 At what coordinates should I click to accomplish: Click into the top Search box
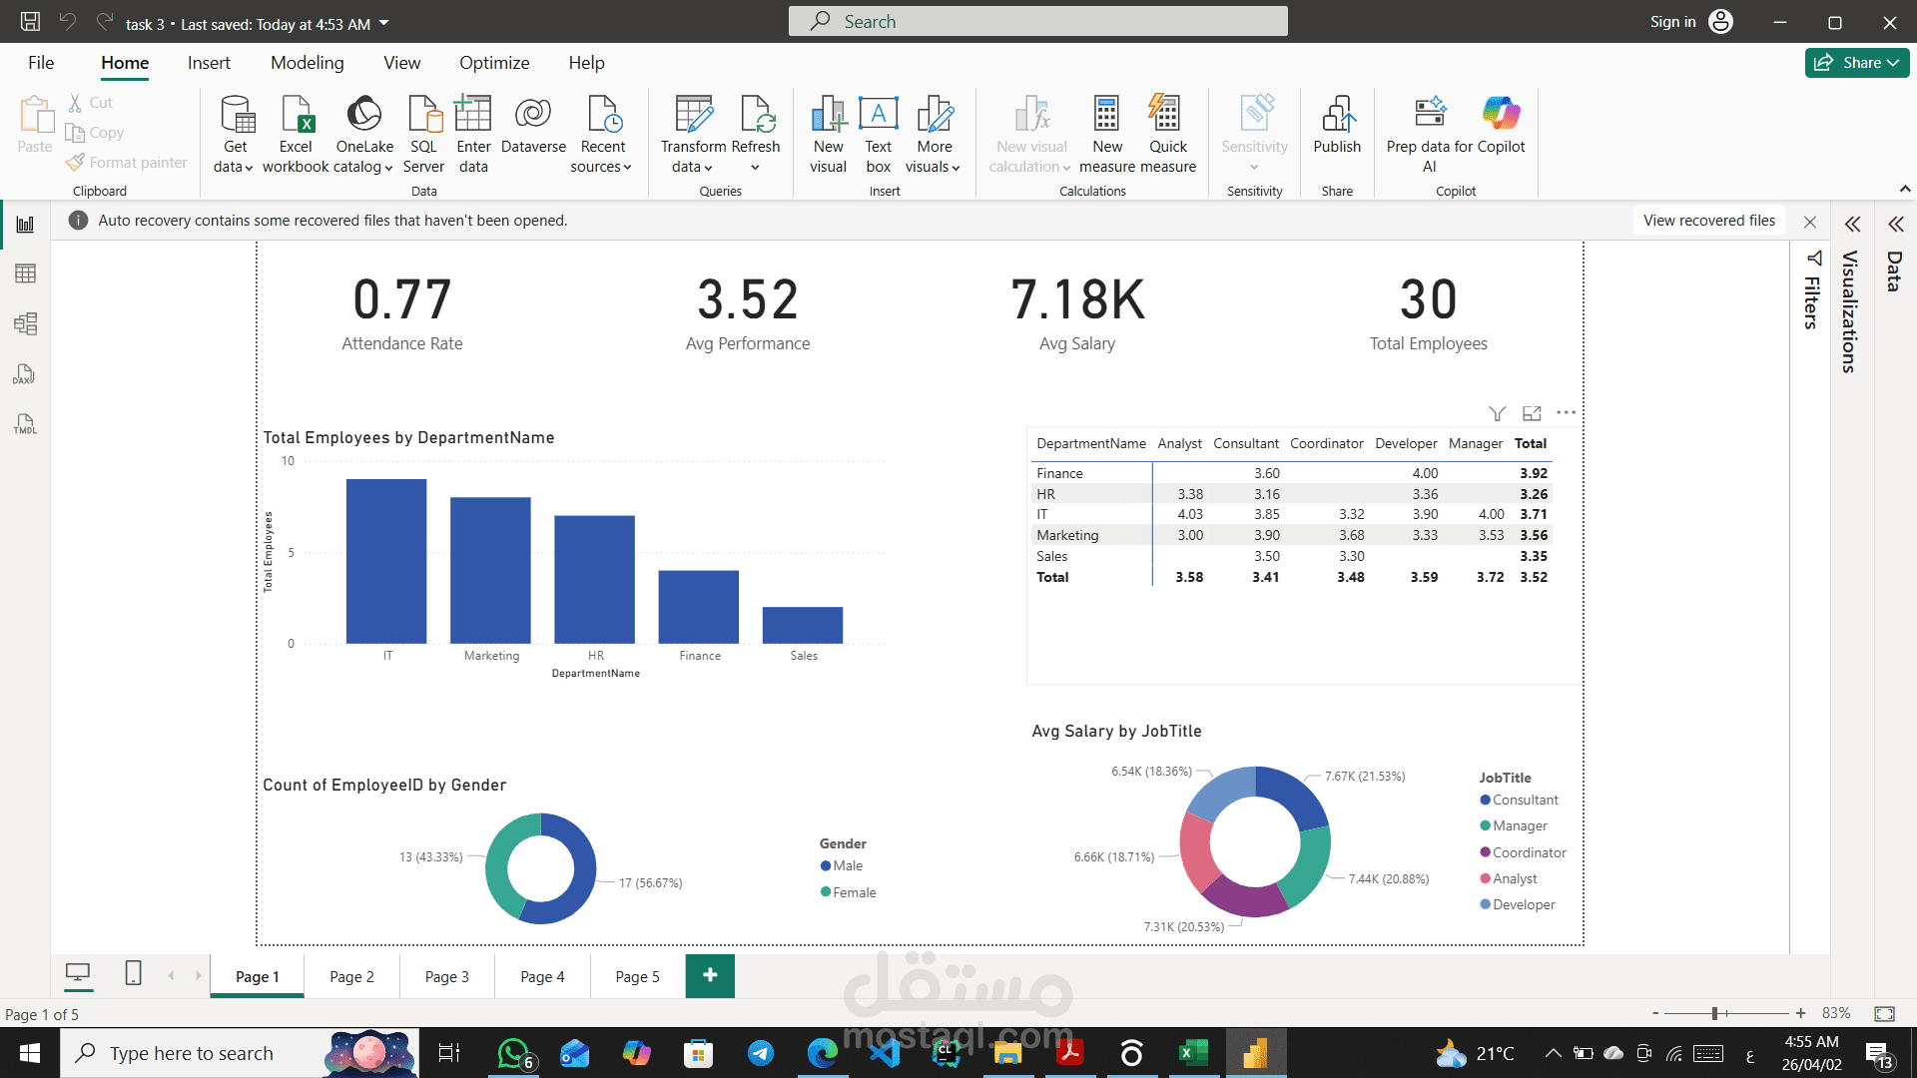click(1038, 21)
